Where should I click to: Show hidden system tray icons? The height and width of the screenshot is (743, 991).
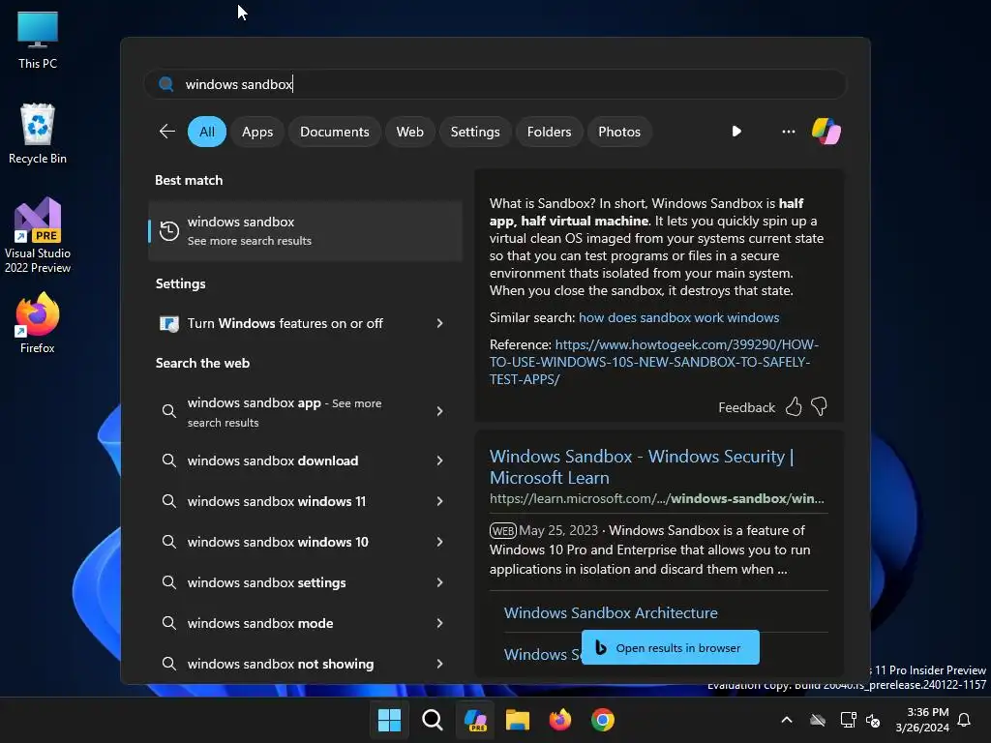[x=787, y=720]
